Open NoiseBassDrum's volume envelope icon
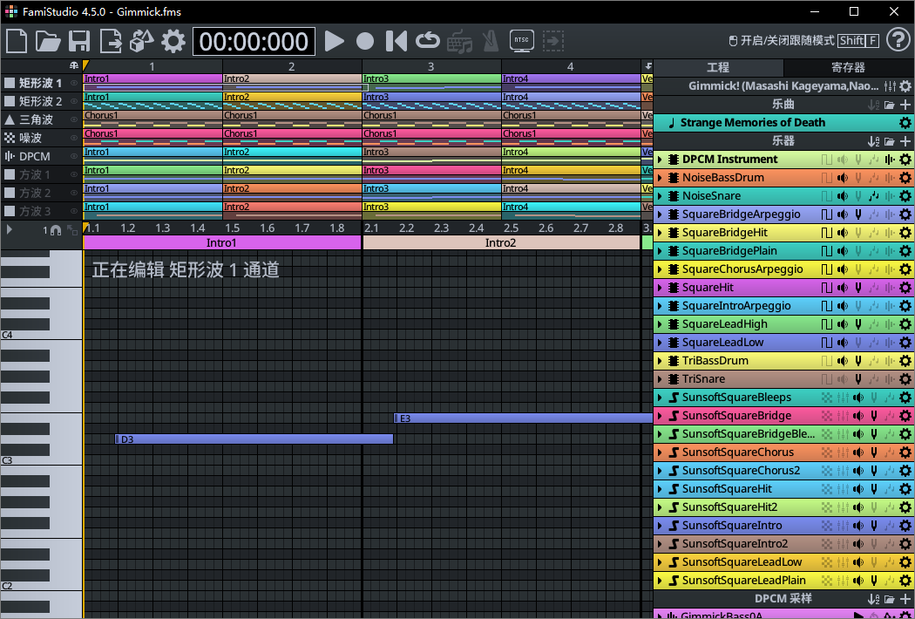This screenshot has width=915, height=619. click(843, 177)
